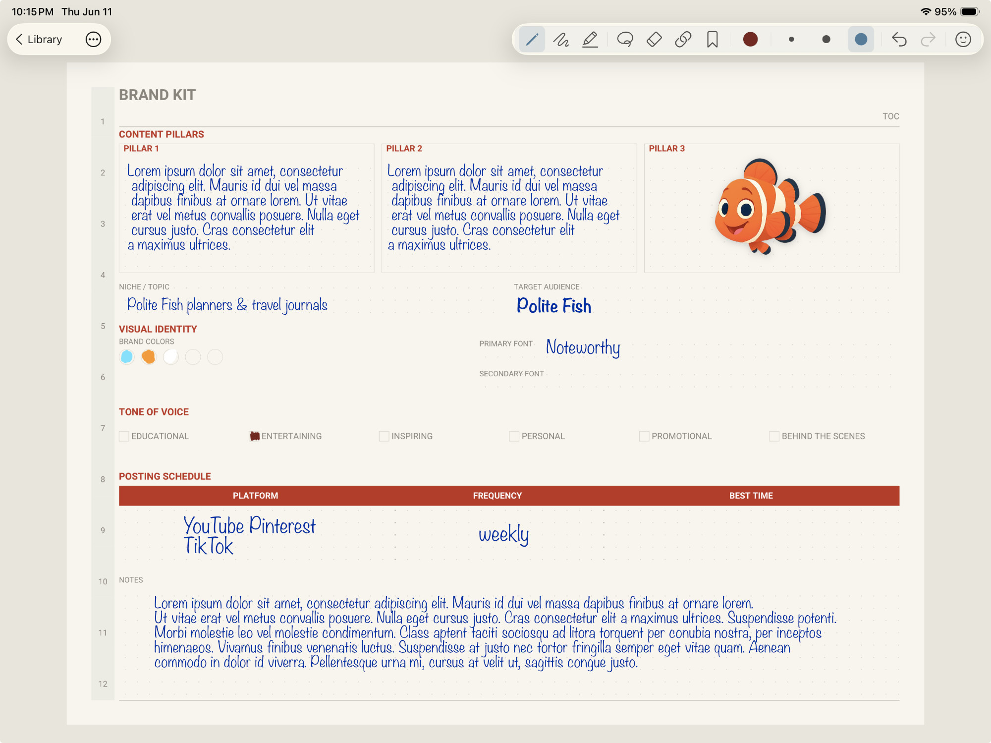Open the sticker emoji panel
Viewport: 991px width, 743px height.
point(963,39)
